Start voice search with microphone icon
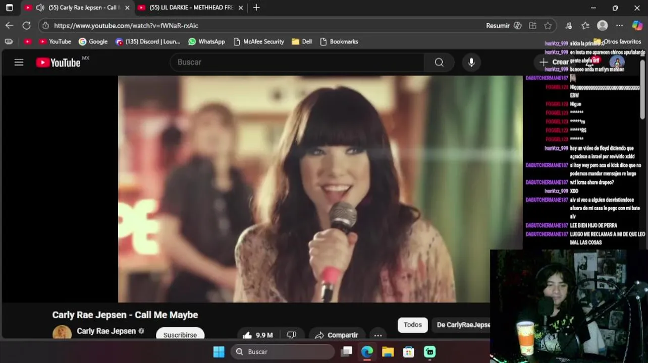 pyautogui.click(x=471, y=62)
